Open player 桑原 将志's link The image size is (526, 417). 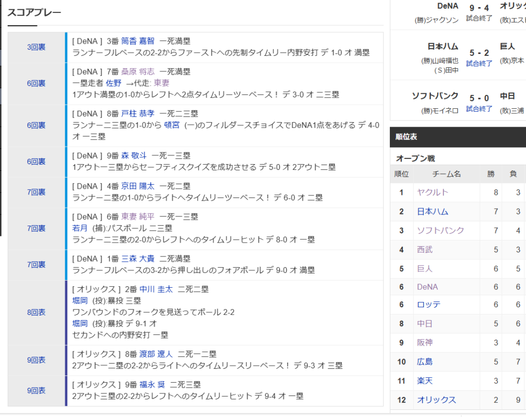[x=138, y=71]
